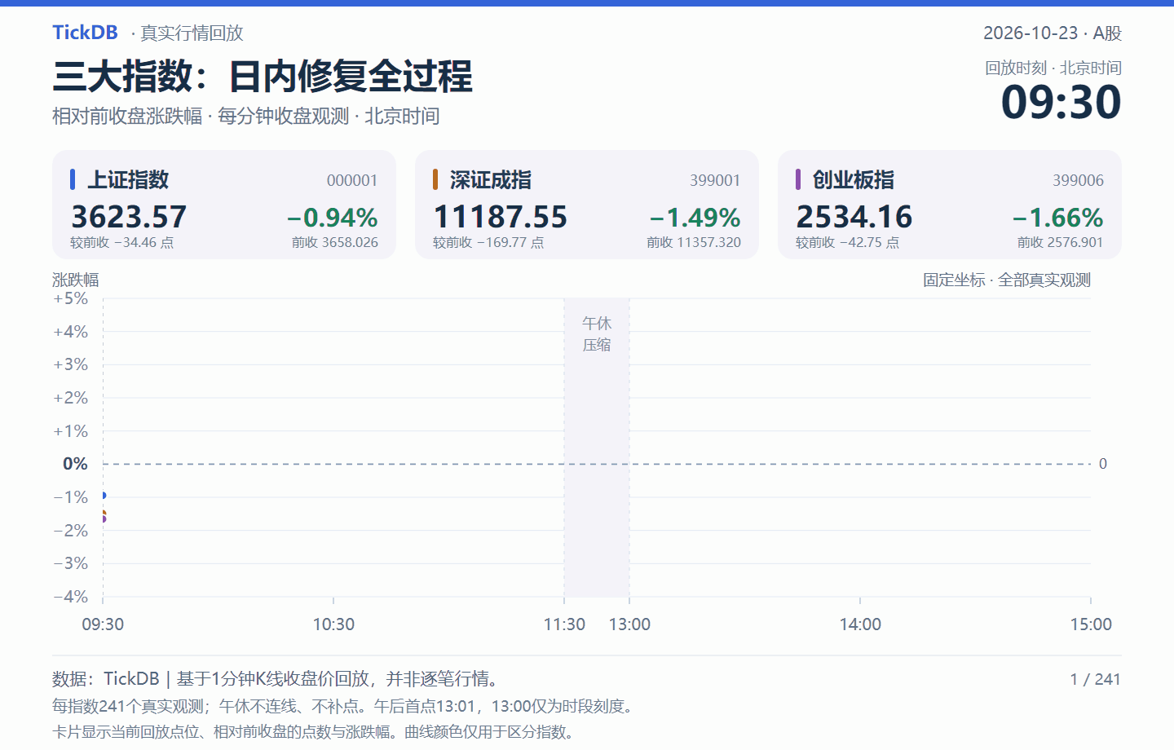Click the purple 创业板指 data point on chart
1174x750 pixels.
click(104, 519)
